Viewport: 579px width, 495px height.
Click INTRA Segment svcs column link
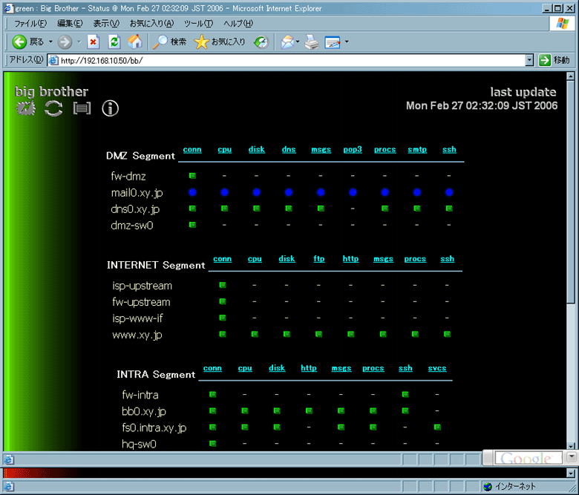click(x=437, y=368)
